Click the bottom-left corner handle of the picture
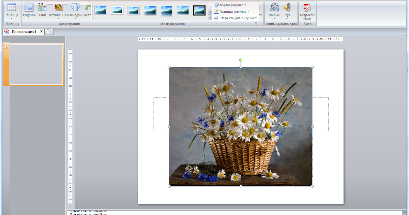This screenshot has height=215, width=409. click(169, 186)
